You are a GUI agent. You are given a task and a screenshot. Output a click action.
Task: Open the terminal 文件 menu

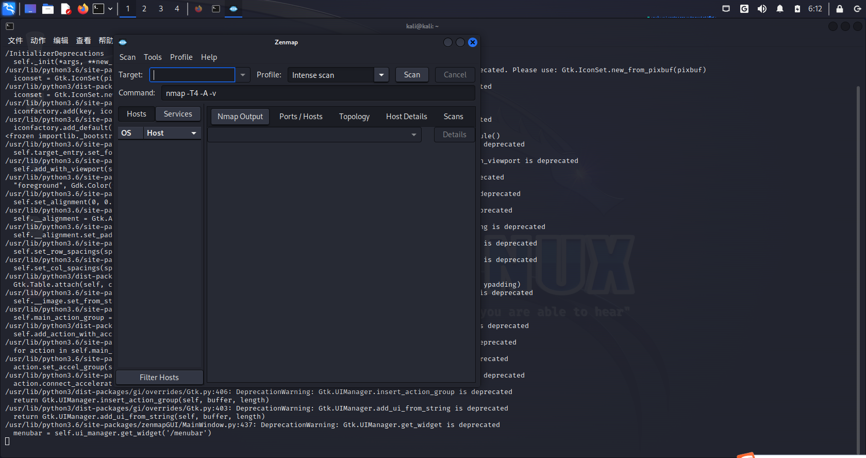(x=15, y=41)
